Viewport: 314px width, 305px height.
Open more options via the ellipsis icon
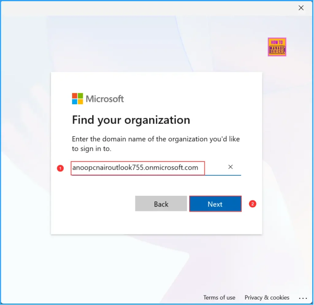[303, 298]
